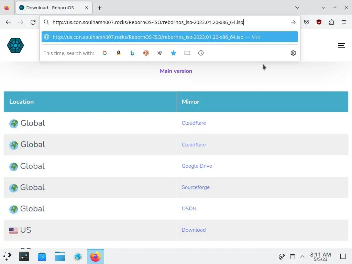Open search settings gear

(293, 53)
